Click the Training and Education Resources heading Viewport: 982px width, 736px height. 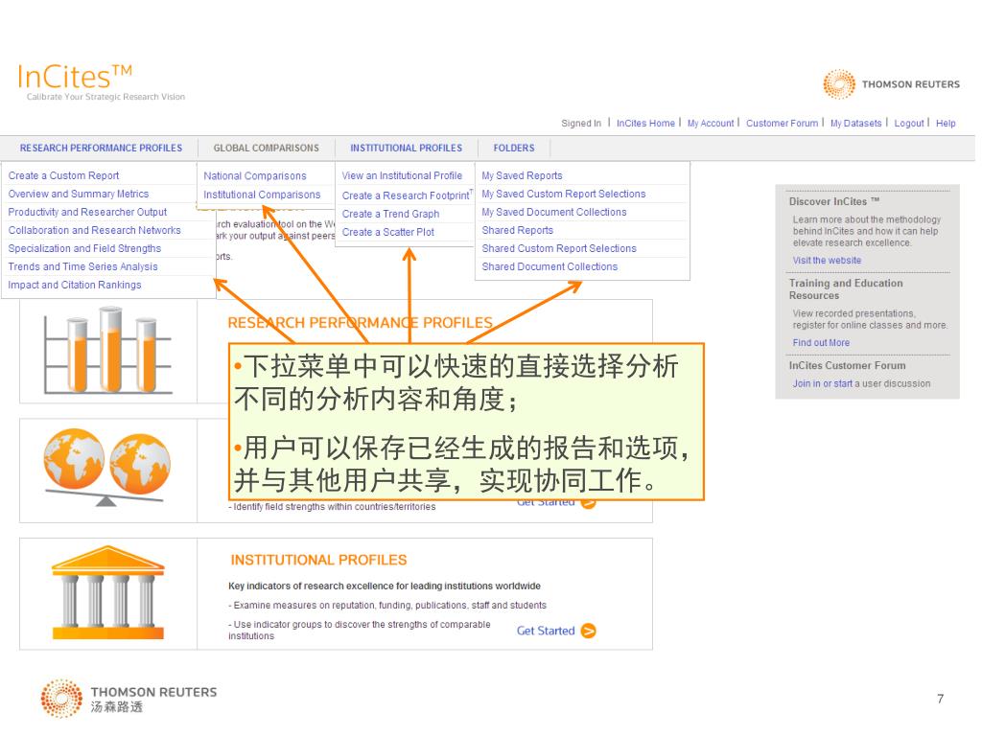[x=846, y=289]
